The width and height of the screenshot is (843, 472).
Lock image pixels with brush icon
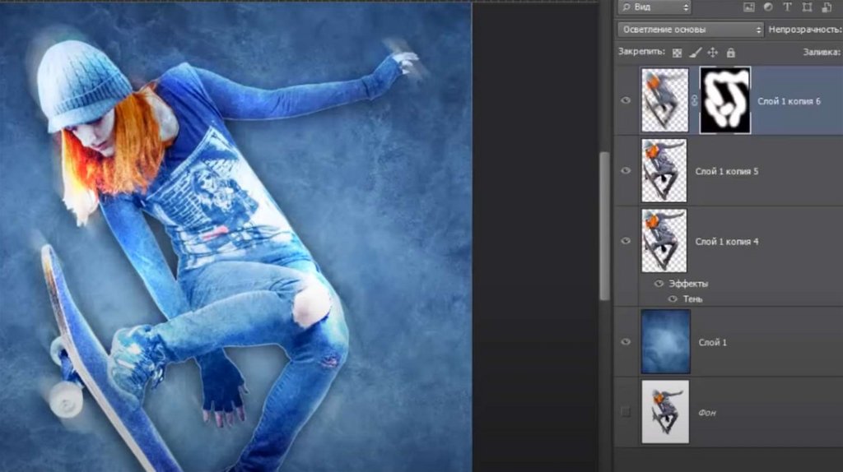[695, 53]
